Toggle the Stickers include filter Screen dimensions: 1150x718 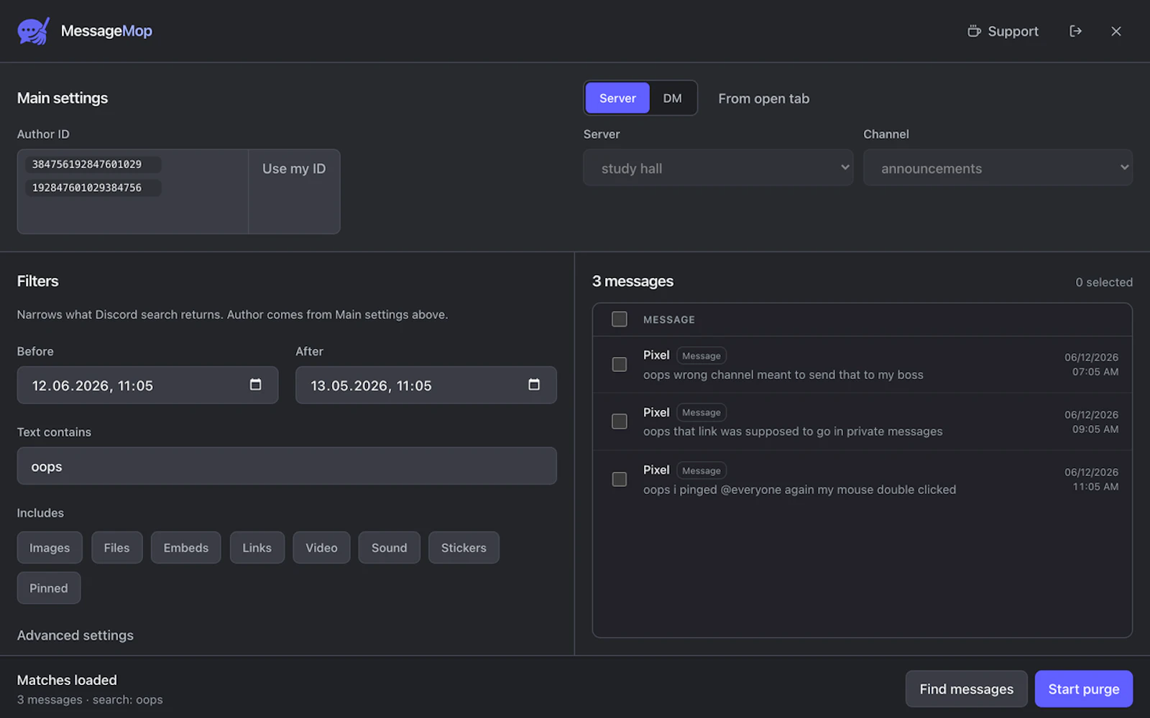464,548
